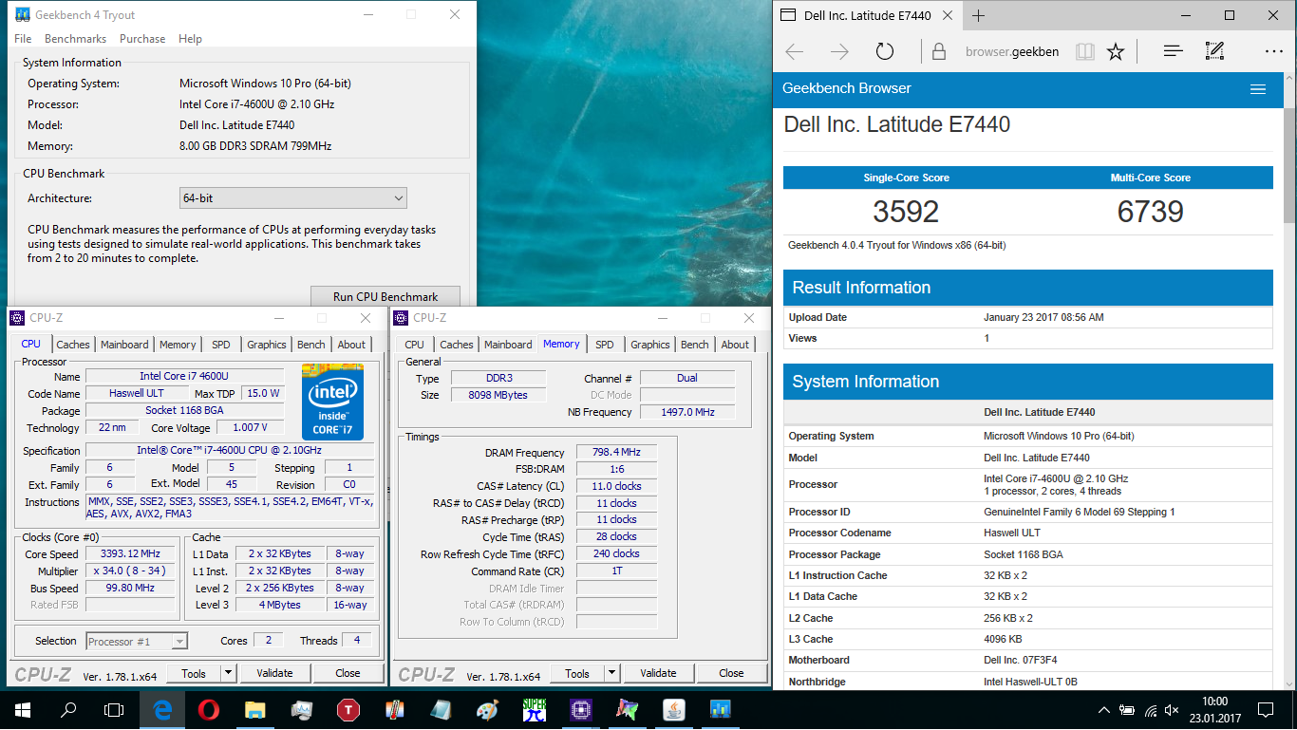Click the Single-Core Score 3592
This screenshot has width=1297, height=730.
pos(906,211)
